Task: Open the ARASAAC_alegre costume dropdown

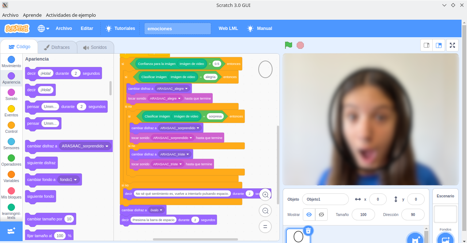Action: pos(172,88)
